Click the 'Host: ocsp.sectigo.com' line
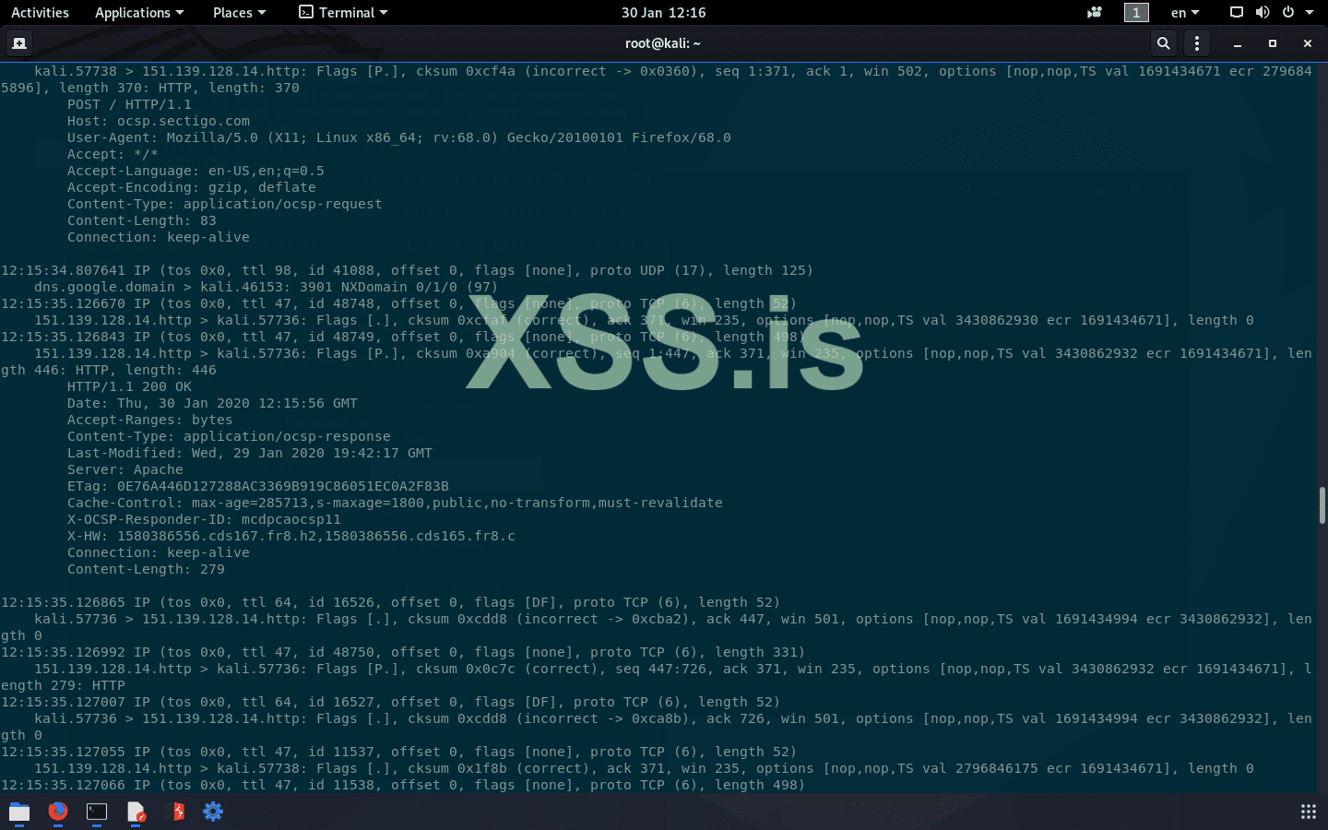Viewport: 1328px width, 830px height. pos(159,121)
